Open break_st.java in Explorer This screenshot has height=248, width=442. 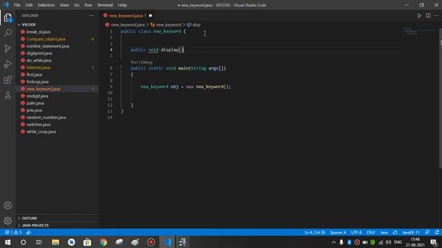click(x=39, y=32)
